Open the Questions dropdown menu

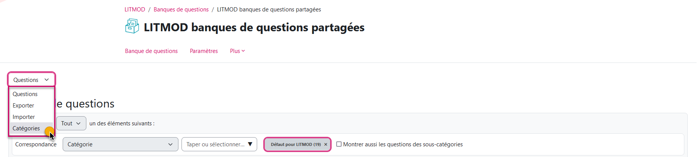(31, 80)
